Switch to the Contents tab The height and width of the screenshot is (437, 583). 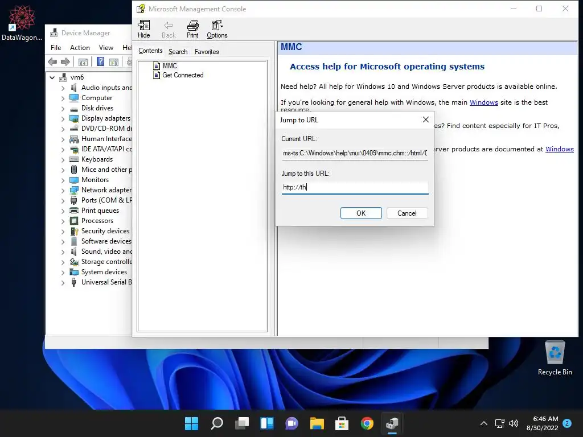150,51
